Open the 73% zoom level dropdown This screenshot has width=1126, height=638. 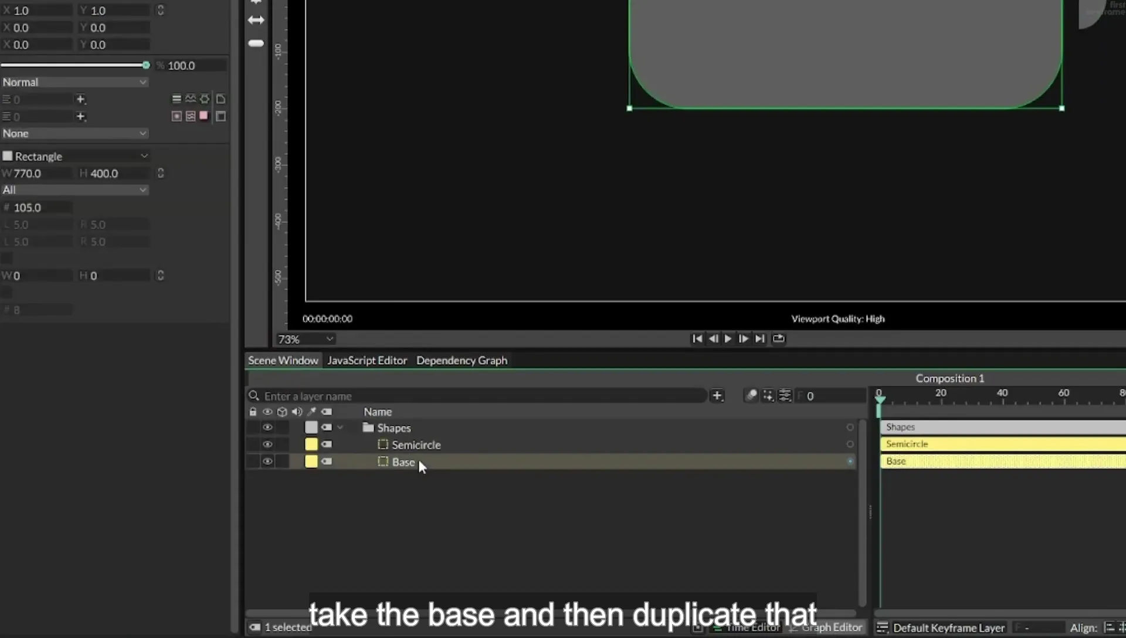tap(306, 339)
